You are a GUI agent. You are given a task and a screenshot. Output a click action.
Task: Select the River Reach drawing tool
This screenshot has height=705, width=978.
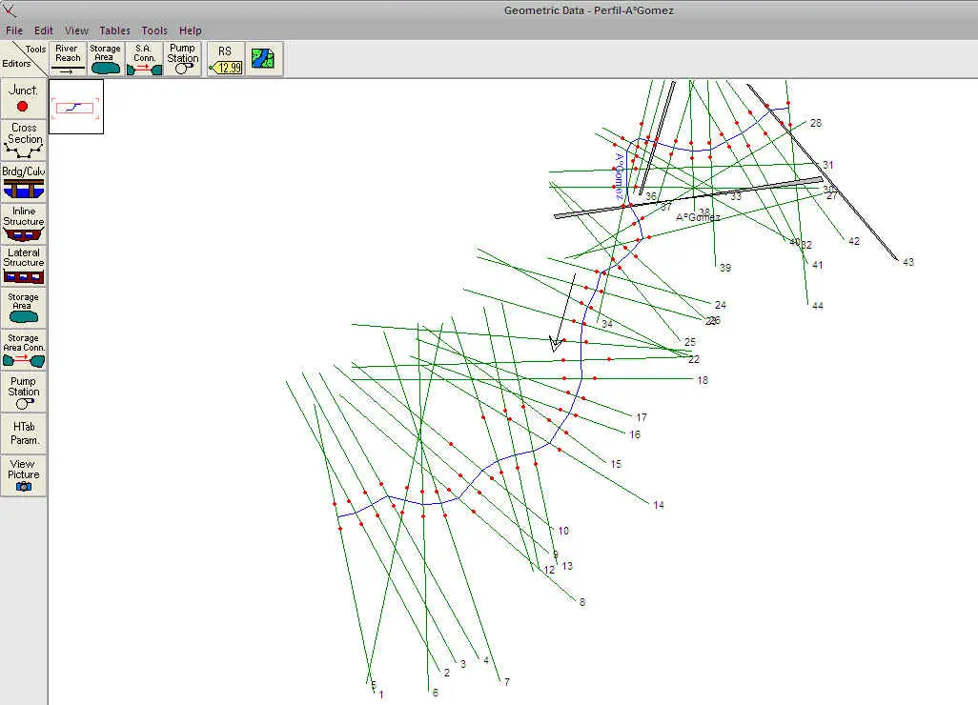[x=68, y=59]
